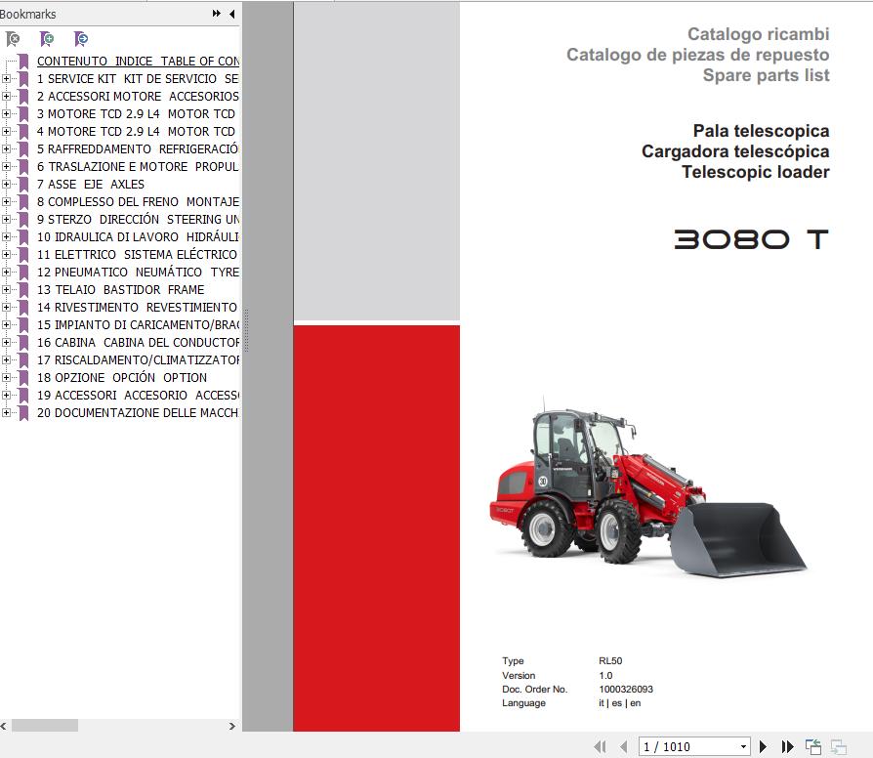The height and width of the screenshot is (758, 873).
Task: Open the page number dropdown arrow
Action: pos(743,747)
